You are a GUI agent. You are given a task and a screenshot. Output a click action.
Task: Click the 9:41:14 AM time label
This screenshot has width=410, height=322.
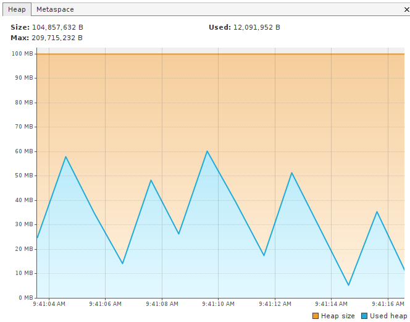pyautogui.click(x=332, y=304)
